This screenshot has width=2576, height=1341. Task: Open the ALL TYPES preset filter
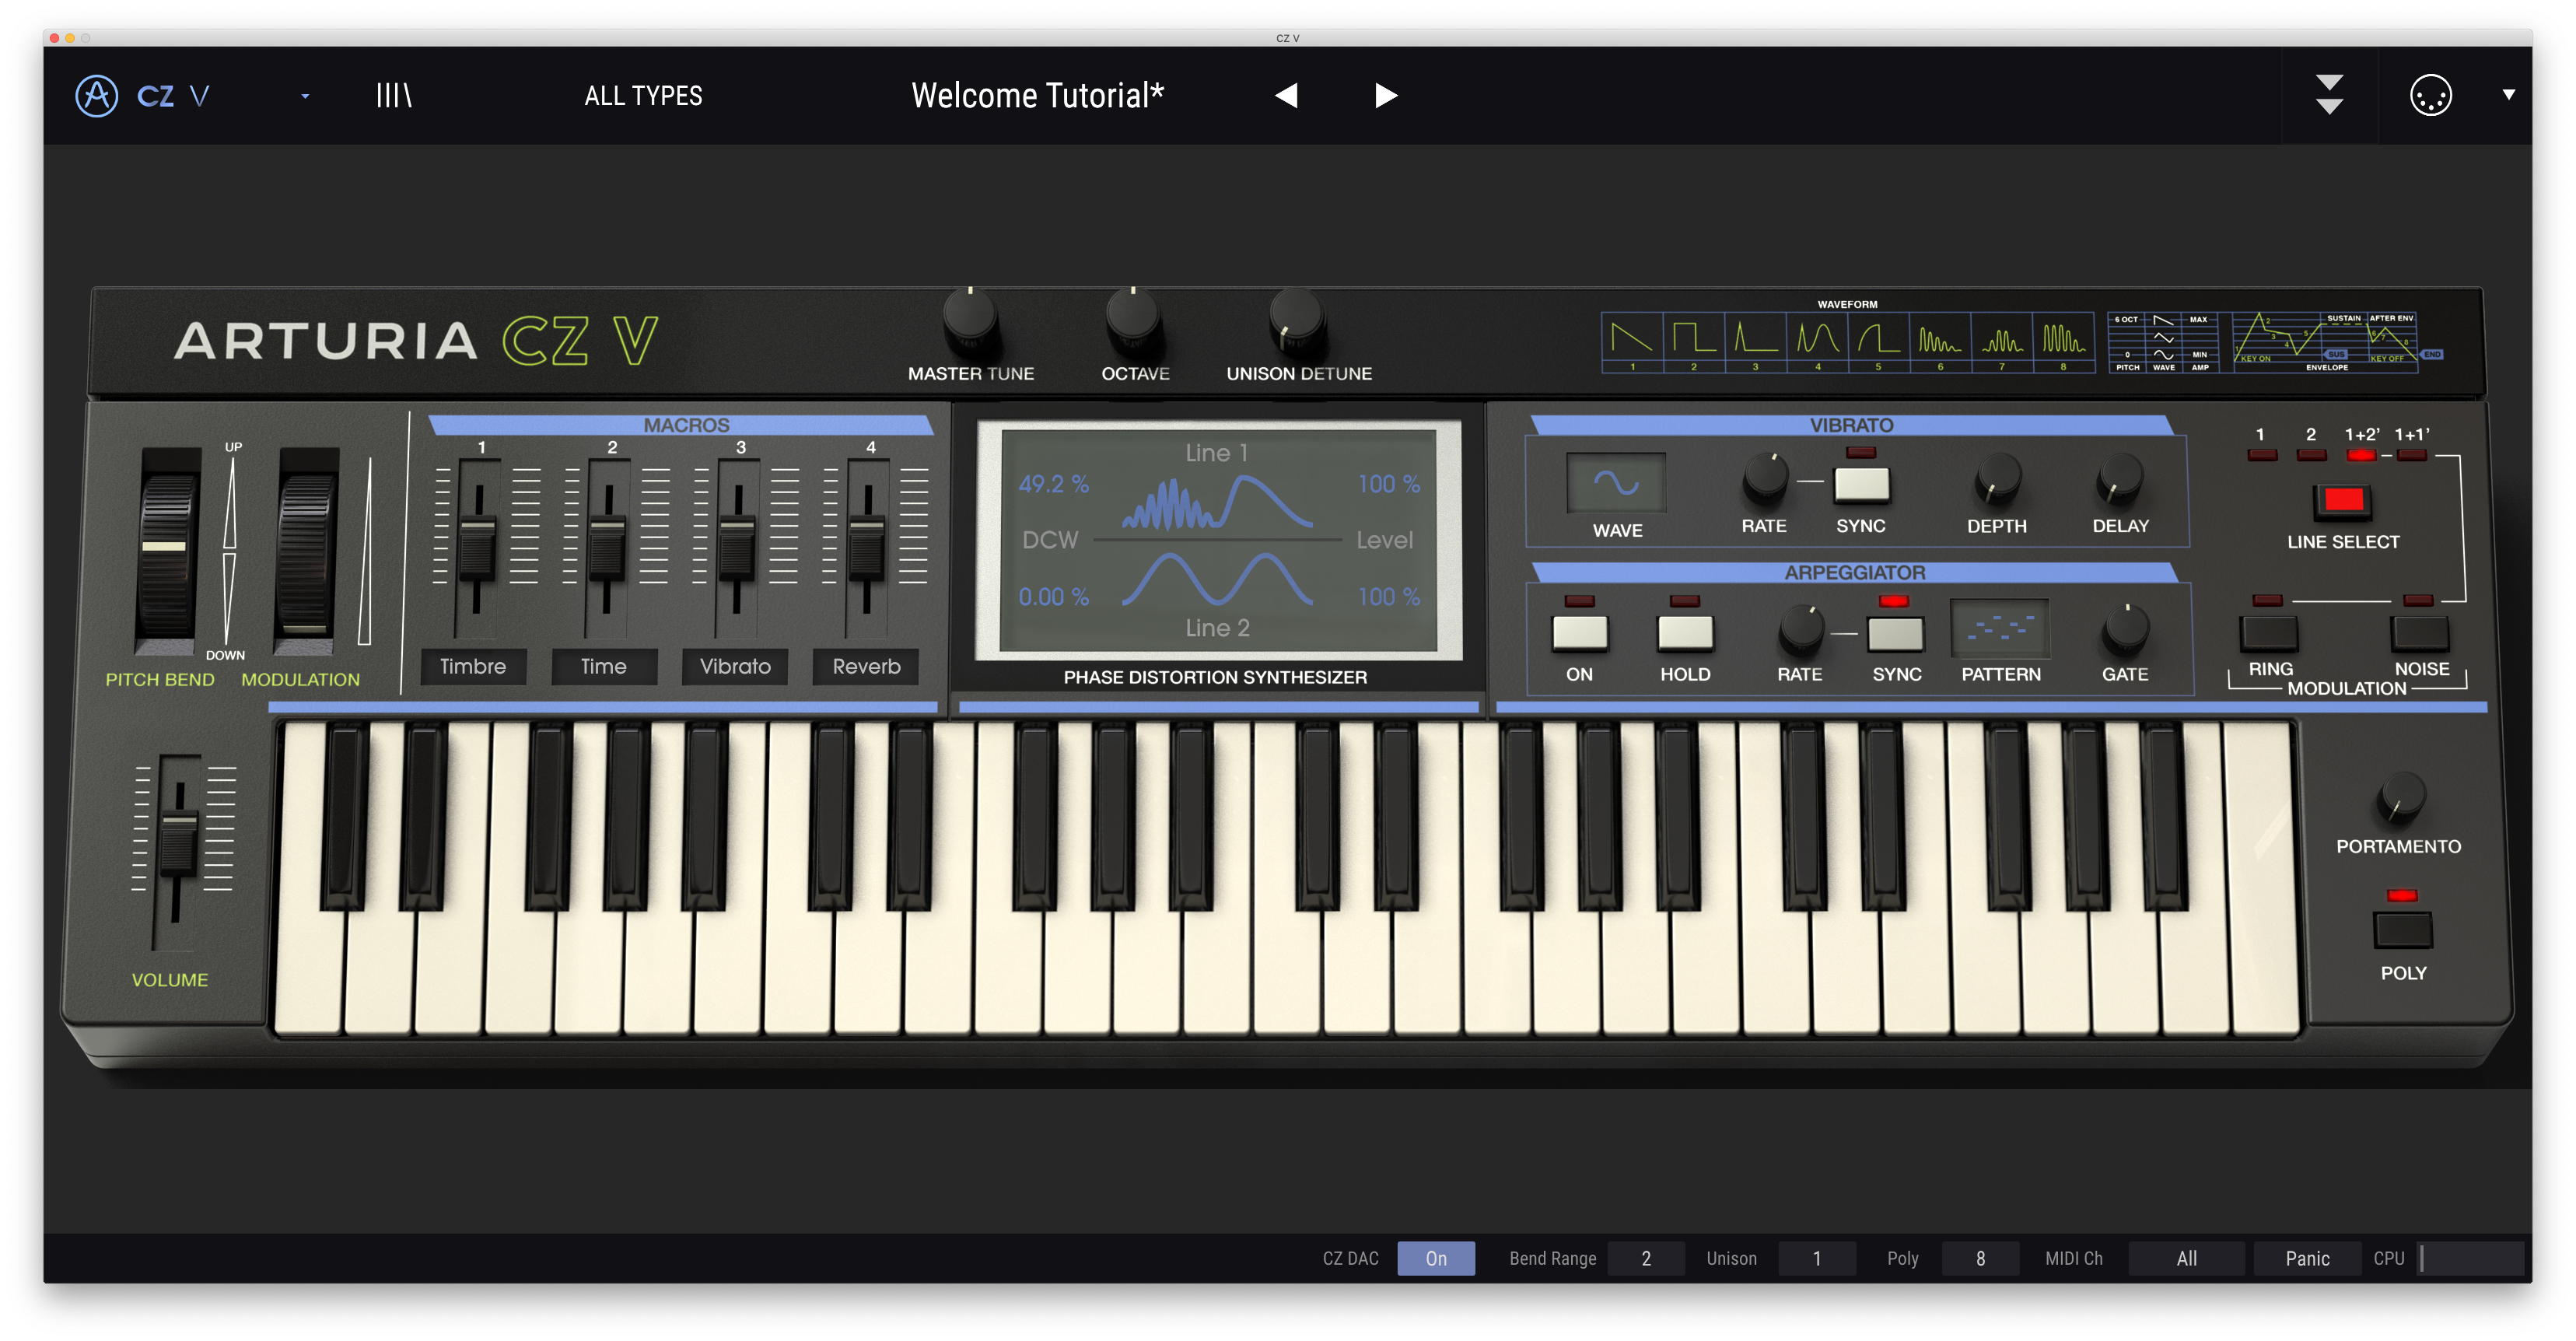click(x=643, y=96)
